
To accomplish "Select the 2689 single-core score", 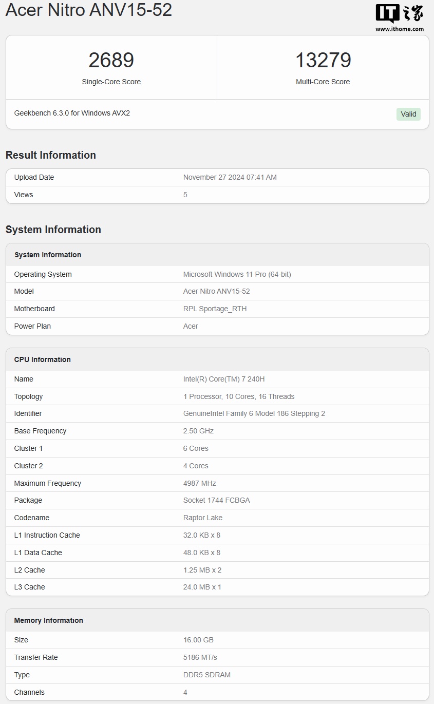I will [x=111, y=60].
